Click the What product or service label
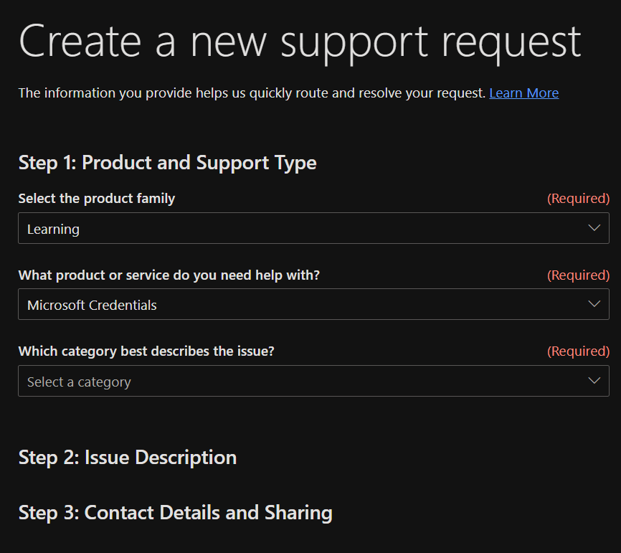 [x=169, y=275]
